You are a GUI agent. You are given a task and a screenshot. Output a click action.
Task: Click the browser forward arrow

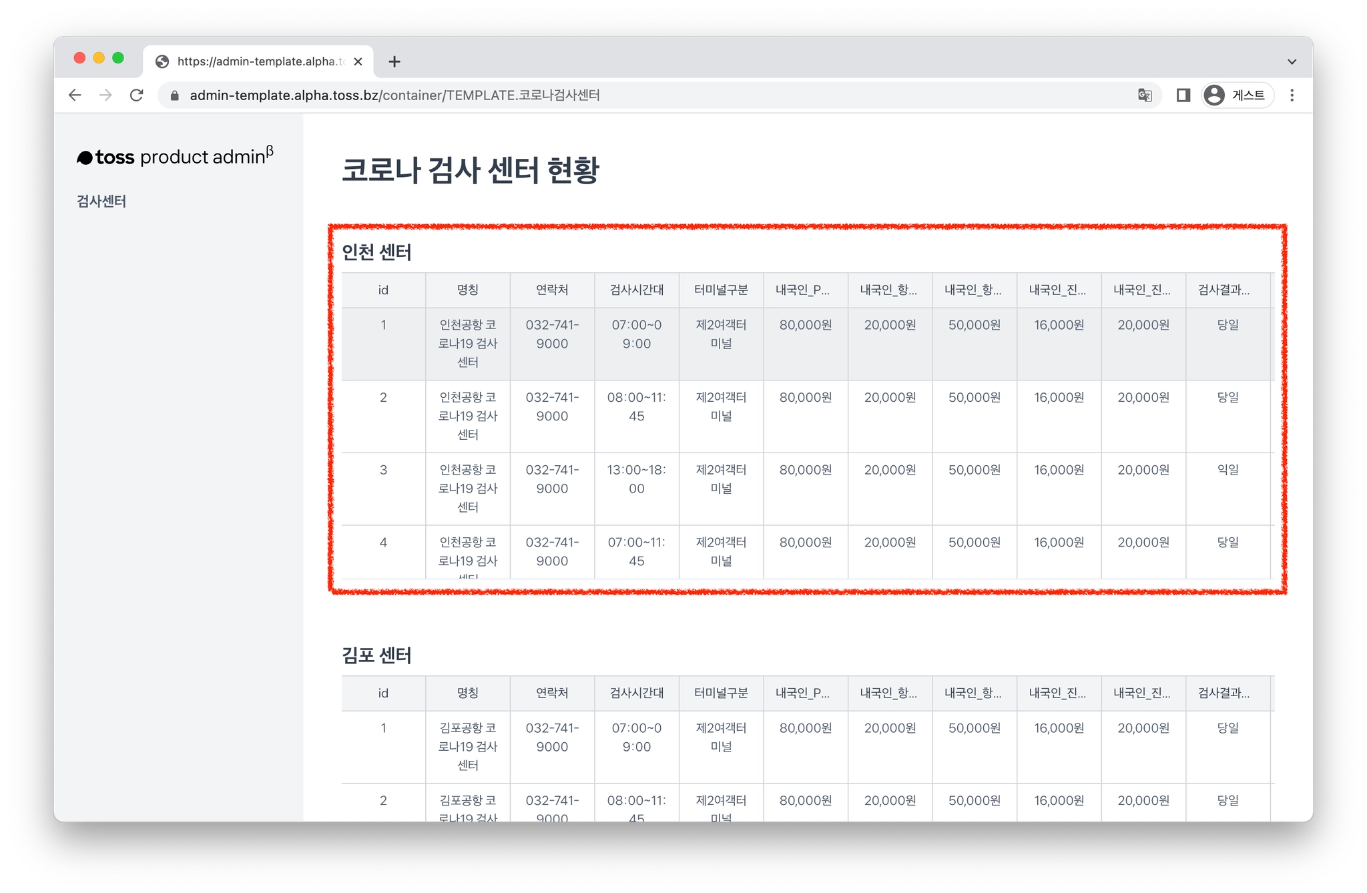[105, 95]
